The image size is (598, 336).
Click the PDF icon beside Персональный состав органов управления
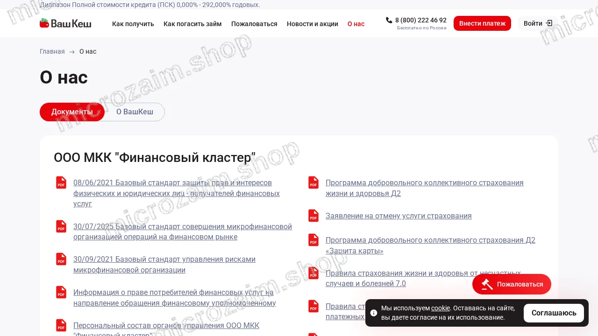point(61,325)
